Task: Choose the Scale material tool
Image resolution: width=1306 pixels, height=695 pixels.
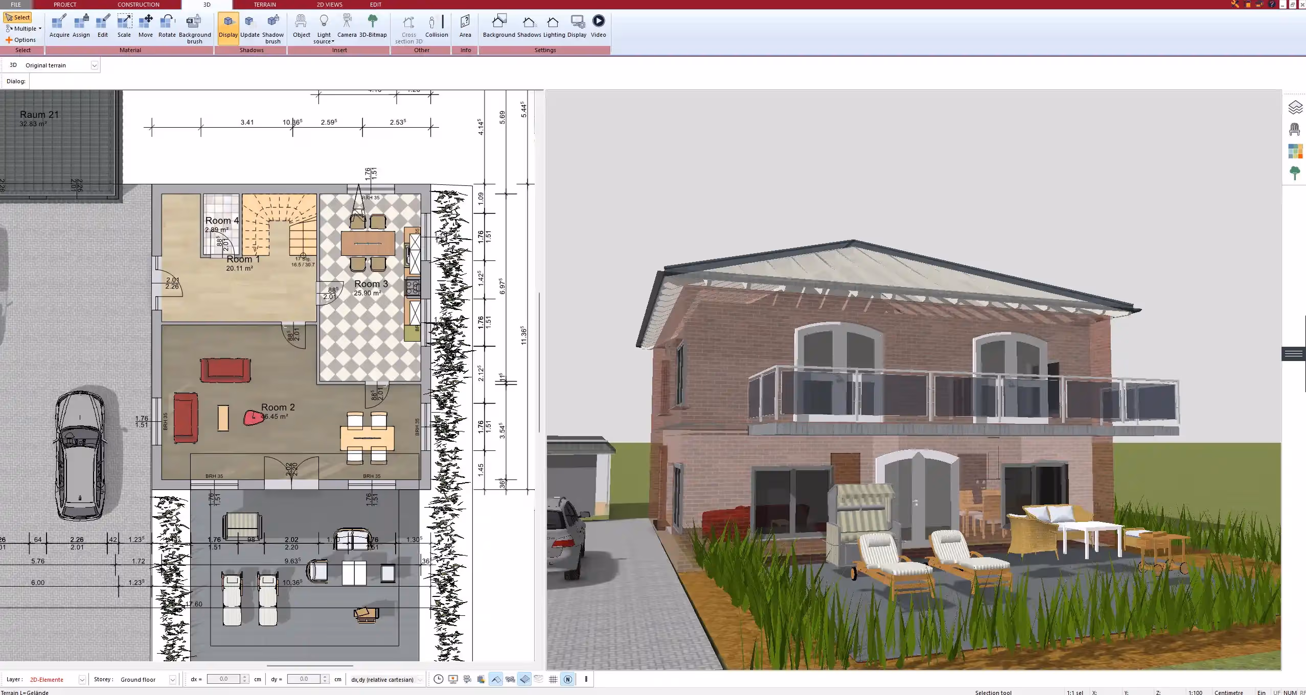Action: tap(124, 26)
